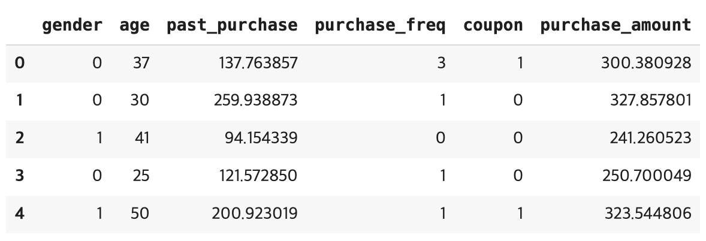Select the past_purchase cell 121.572850
The height and width of the screenshot is (241, 706).
pos(255,176)
